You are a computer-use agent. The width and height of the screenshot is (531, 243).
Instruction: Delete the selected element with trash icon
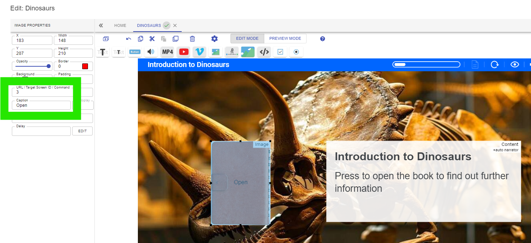[x=192, y=39]
